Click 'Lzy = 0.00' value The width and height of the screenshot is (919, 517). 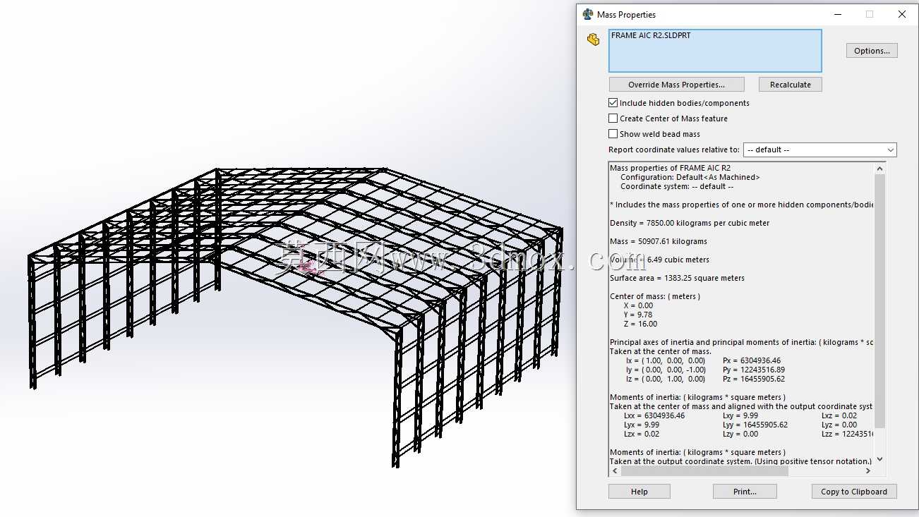coord(740,434)
